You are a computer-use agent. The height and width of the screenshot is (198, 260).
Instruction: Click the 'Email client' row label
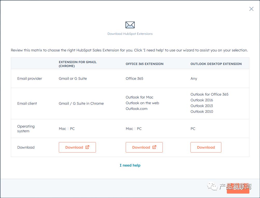(x=27, y=103)
